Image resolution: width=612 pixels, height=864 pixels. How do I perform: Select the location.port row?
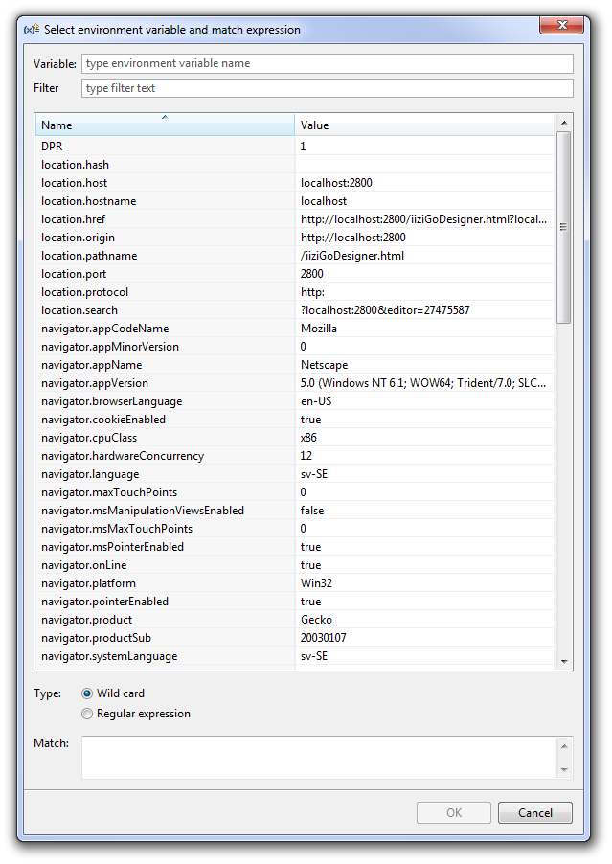(295, 274)
